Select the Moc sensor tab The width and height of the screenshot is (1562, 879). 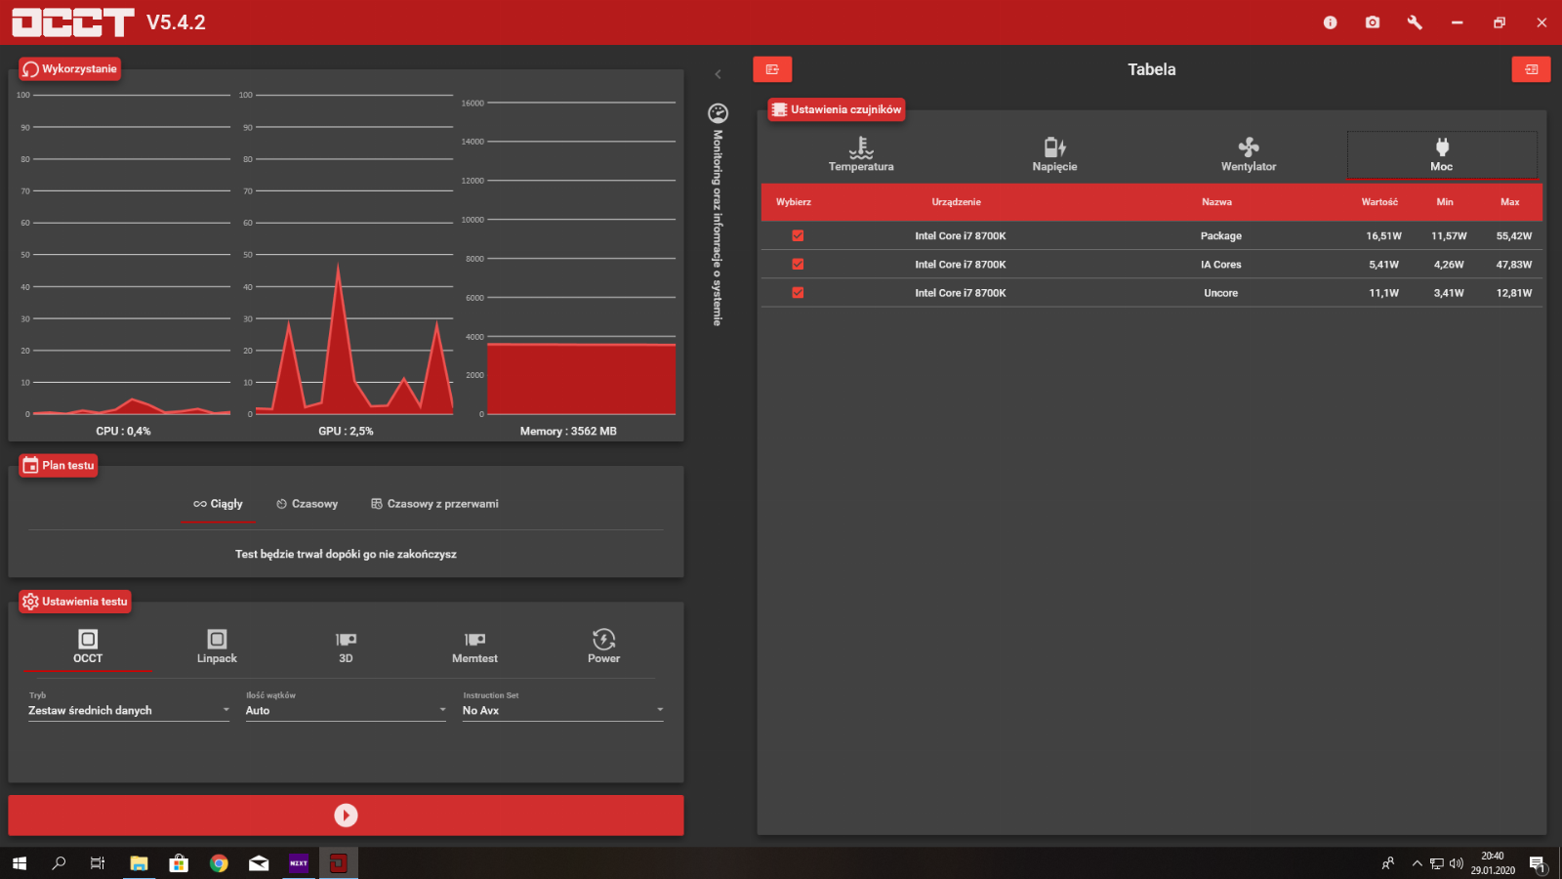[1442, 154]
